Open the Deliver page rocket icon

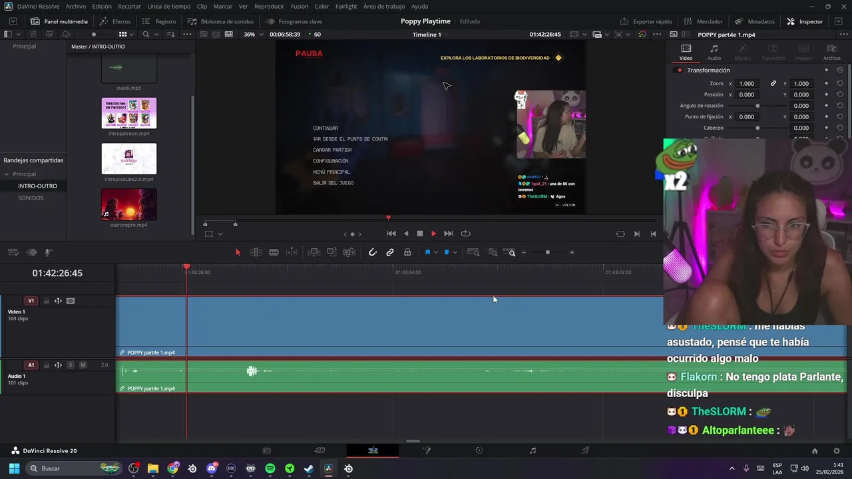(x=586, y=450)
